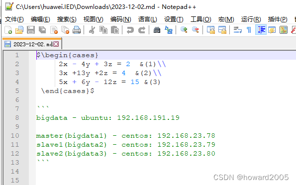The width and height of the screenshot is (296, 185).
Task: Open the Replace toolbar icon
Action: pyautogui.click(x=168, y=30)
